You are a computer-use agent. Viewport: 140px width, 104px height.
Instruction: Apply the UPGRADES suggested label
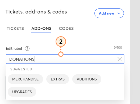(x=22, y=92)
